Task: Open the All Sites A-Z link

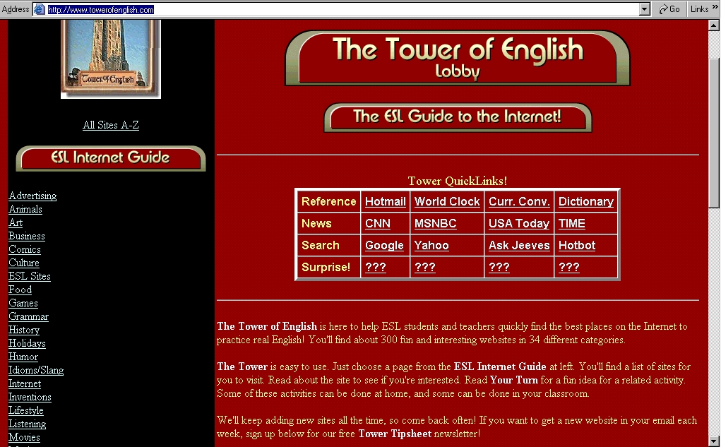Action: point(111,125)
